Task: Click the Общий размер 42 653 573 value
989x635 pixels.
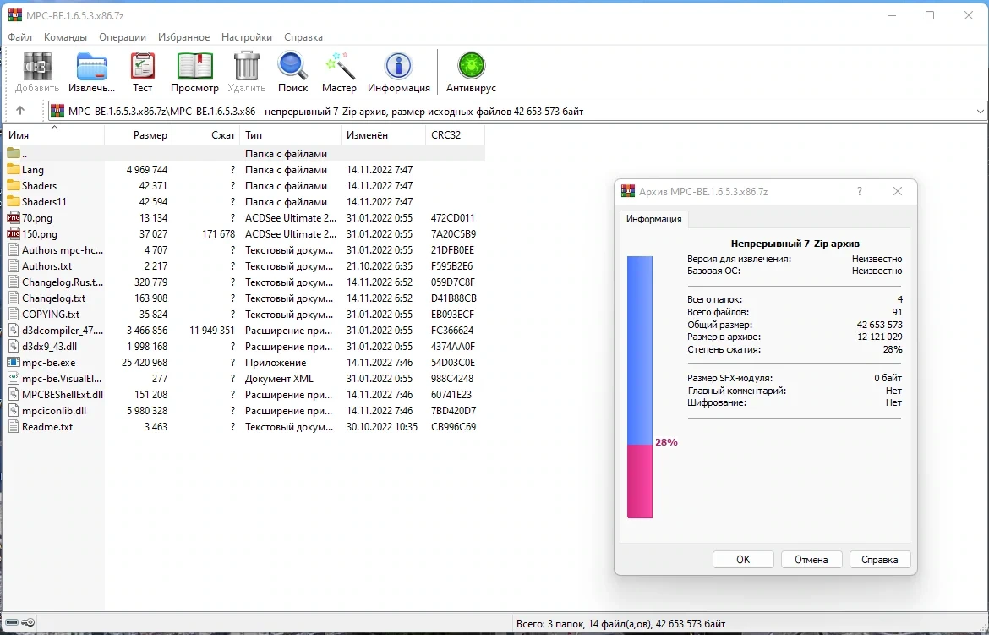Action: (x=879, y=325)
